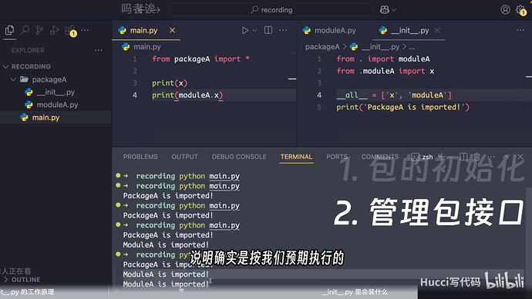The width and height of the screenshot is (532, 299).
Task: Click line number 5 in __init__.py gutter
Action: (x=319, y=108)
